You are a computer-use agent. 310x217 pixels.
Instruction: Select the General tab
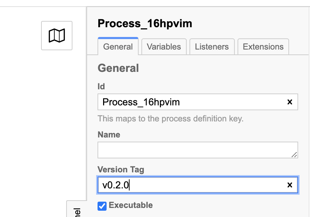pos(118,46)
